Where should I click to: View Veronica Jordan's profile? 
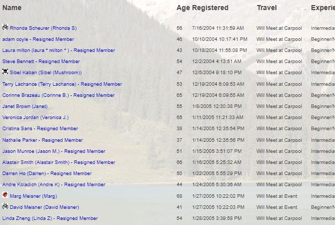(35, 118)
